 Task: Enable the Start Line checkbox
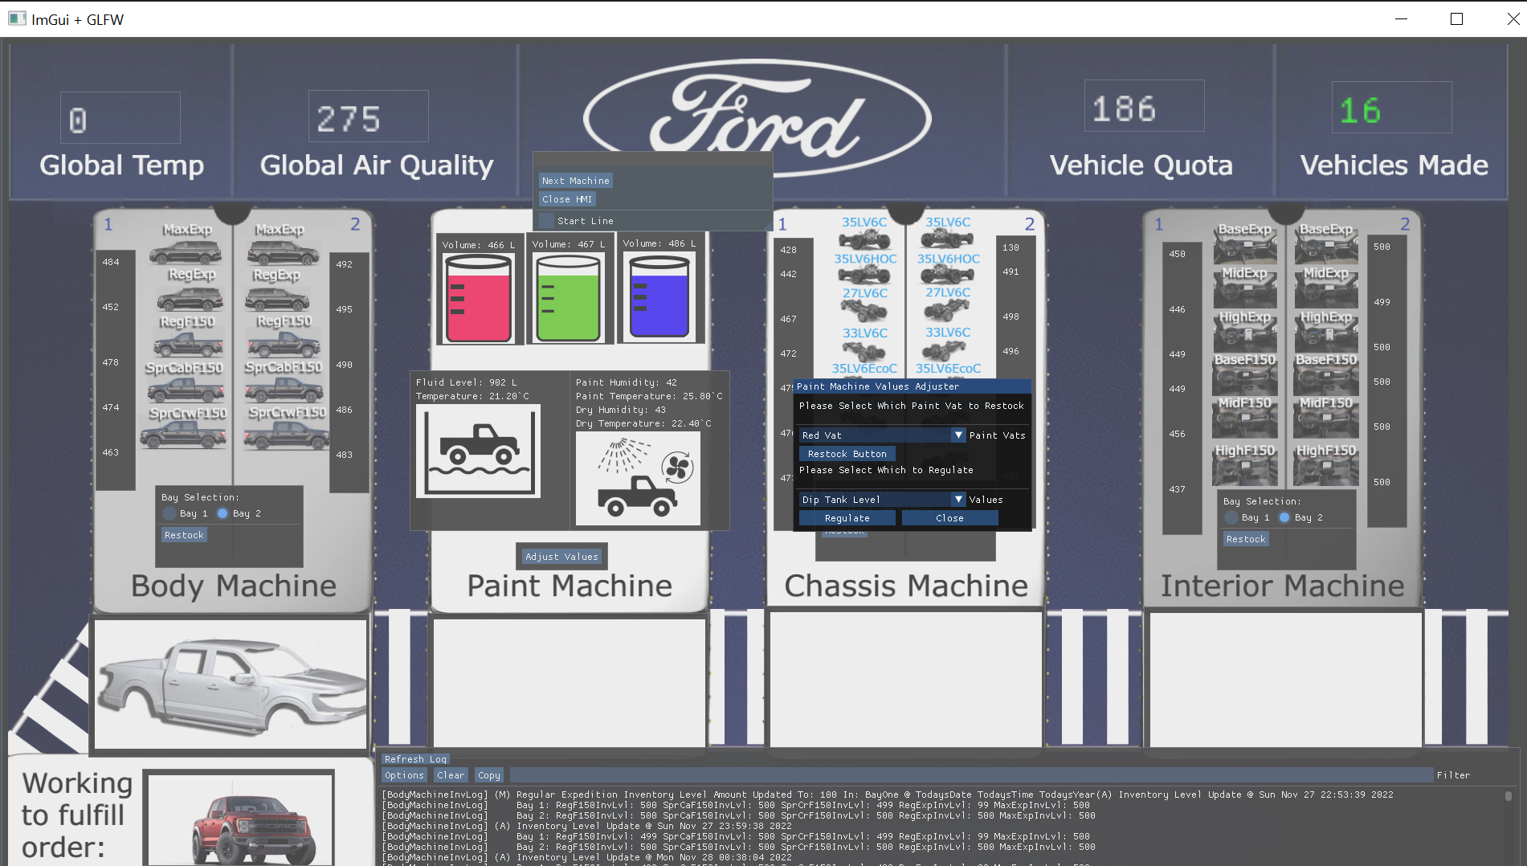pos(546,220)
